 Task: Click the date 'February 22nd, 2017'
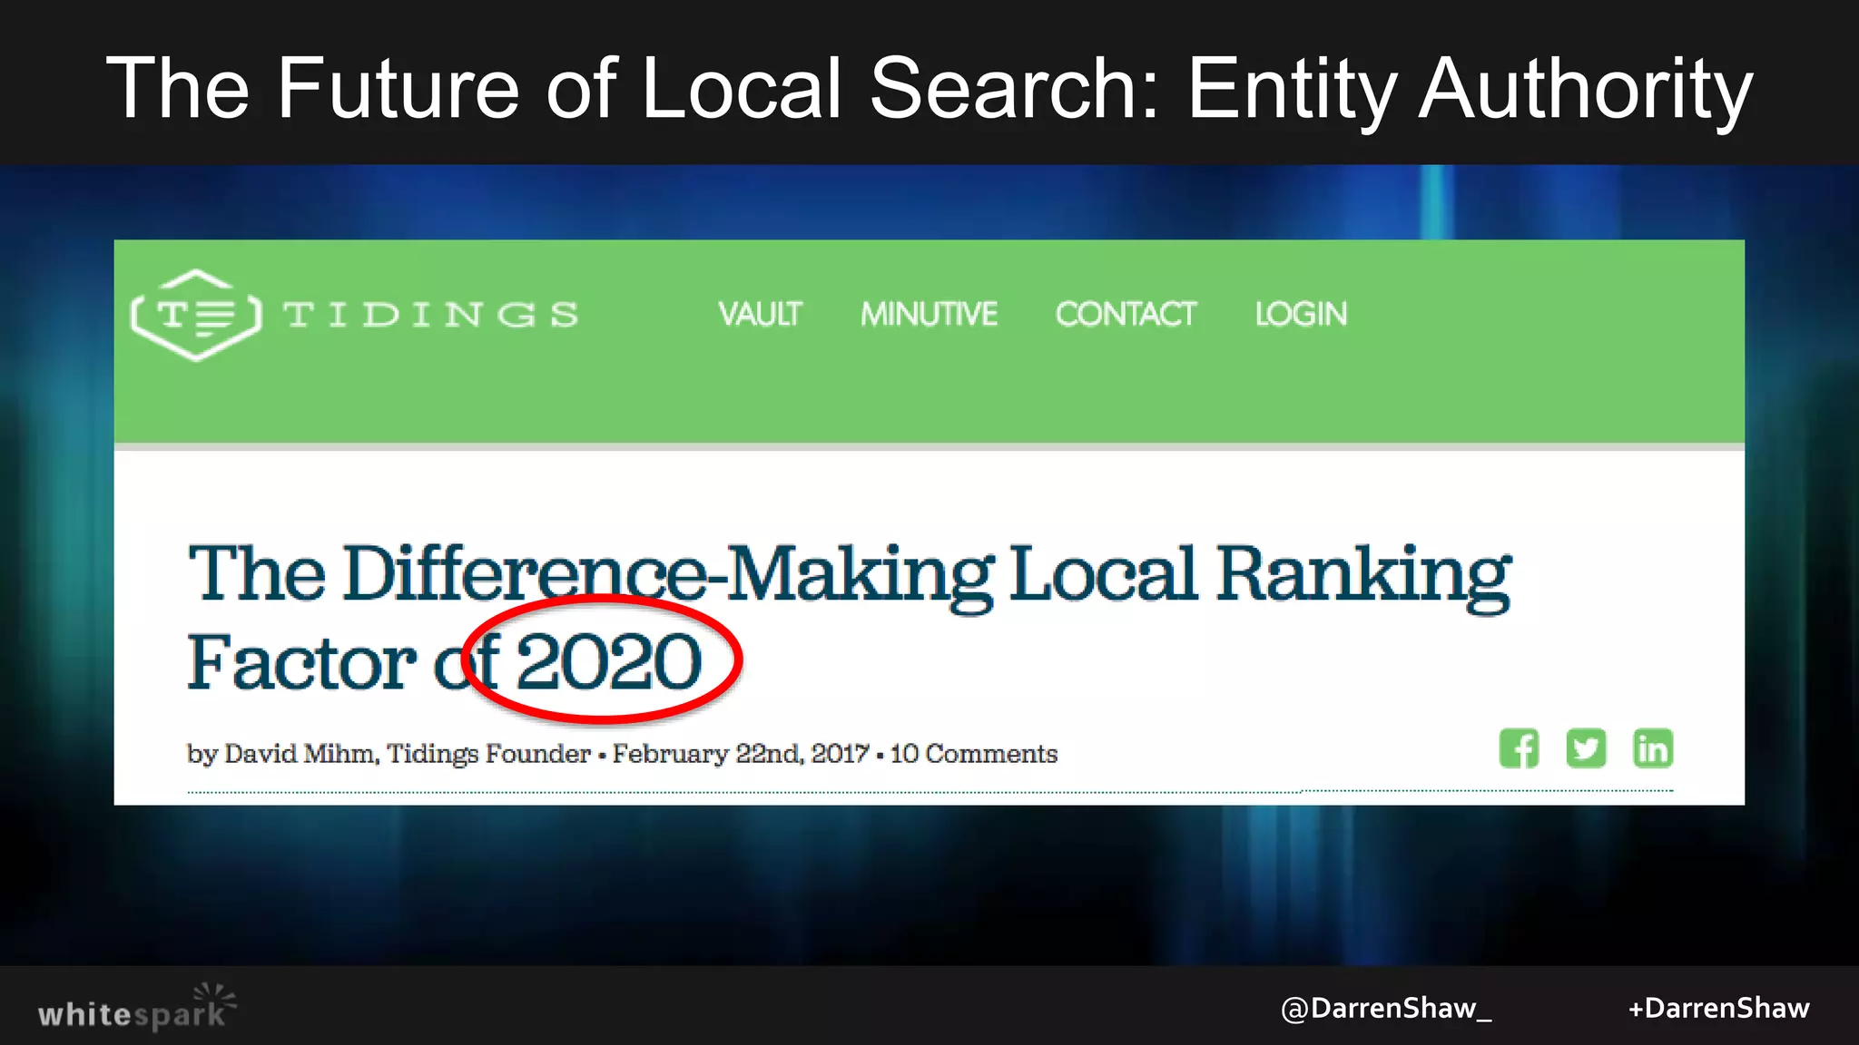click(741, 754)
